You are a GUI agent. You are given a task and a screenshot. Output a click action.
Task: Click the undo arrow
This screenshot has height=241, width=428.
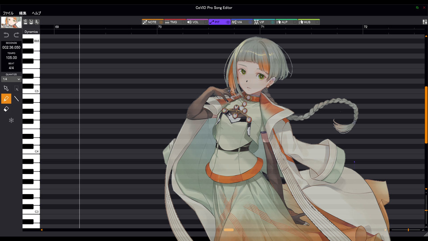click(x=6, y=35)
